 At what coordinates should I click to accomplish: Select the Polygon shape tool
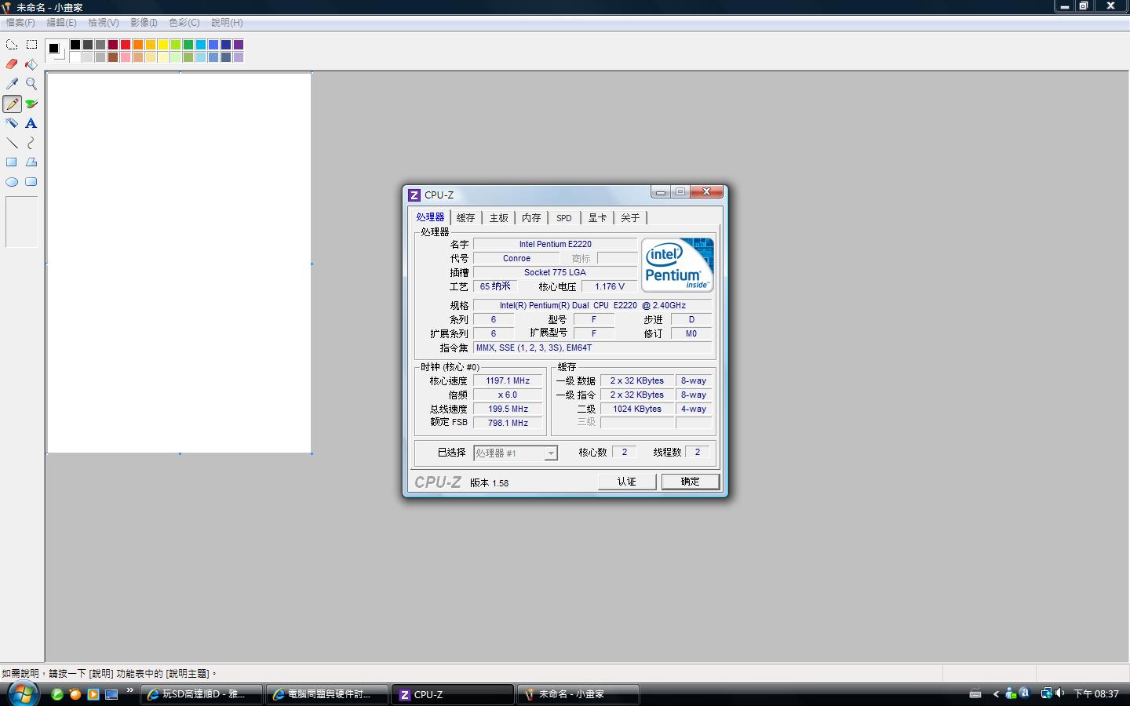31,162
